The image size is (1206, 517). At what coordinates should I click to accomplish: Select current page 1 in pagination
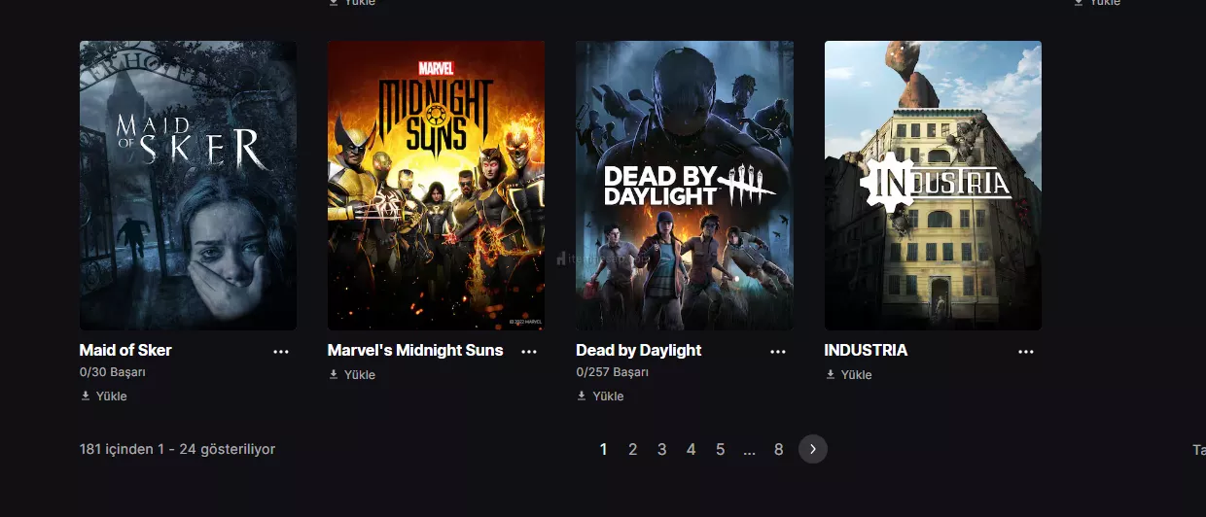pos(604,449)
